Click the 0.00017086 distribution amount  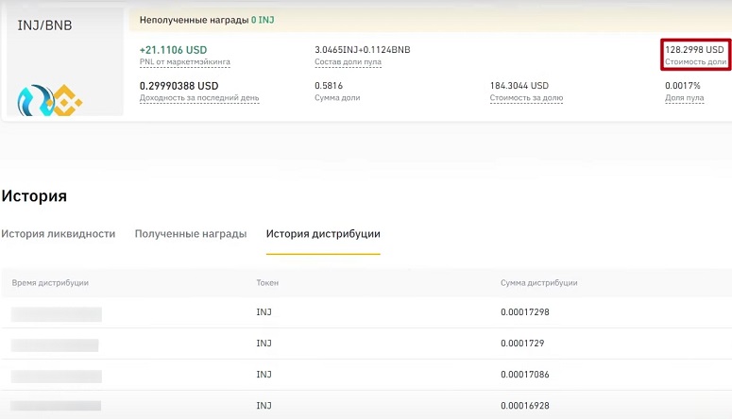click(525, 375)
